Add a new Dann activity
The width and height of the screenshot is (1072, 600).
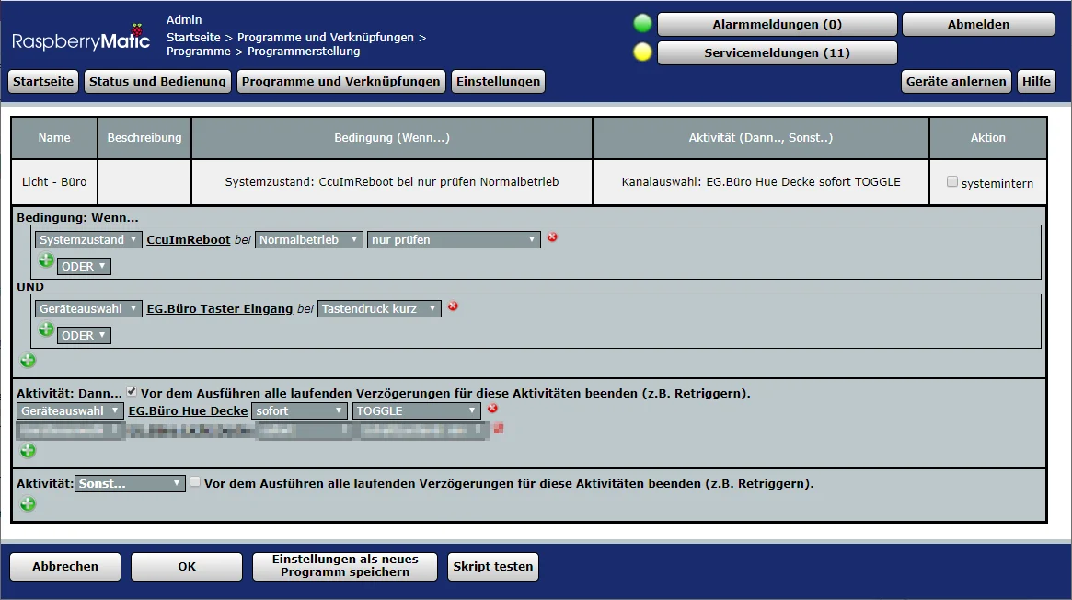pos(28,450)
